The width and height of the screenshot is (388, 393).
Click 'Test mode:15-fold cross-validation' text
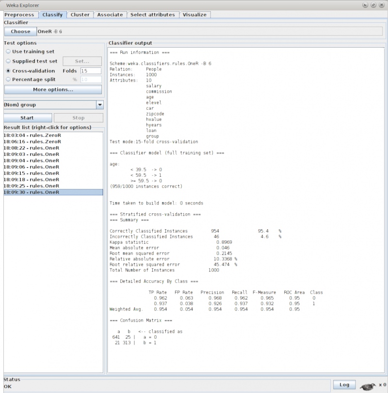(154, 142)
